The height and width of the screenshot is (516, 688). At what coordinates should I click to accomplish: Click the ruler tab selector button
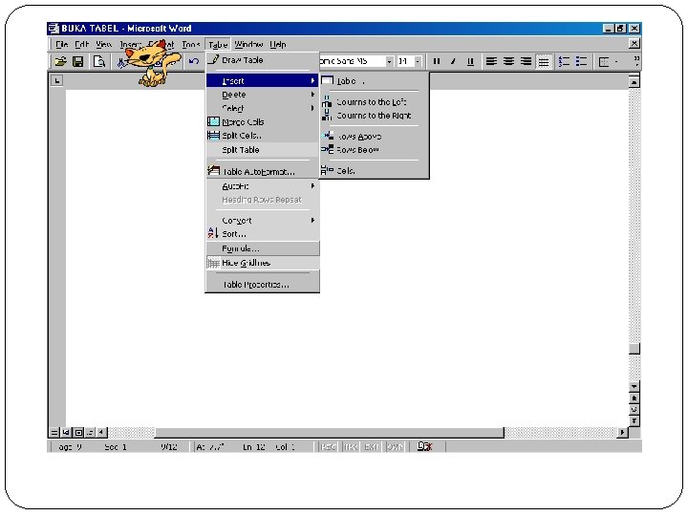[x=57, y=80]
